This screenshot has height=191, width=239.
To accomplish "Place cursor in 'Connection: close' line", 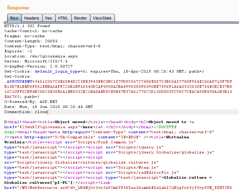I will click(x=26, y=112).
